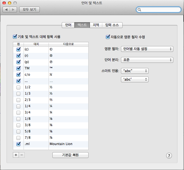Click the magnifier icon in search field

(x=139, y=10)
